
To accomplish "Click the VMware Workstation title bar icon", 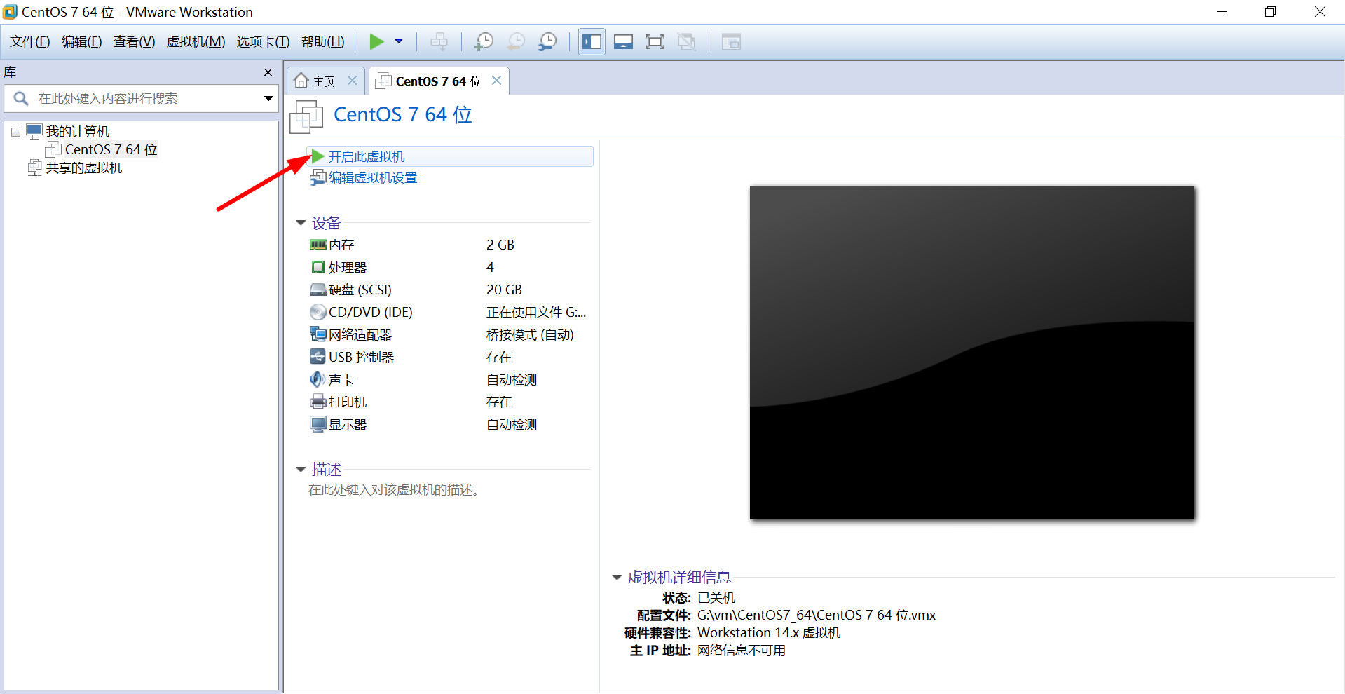I will tap(10, 12).
